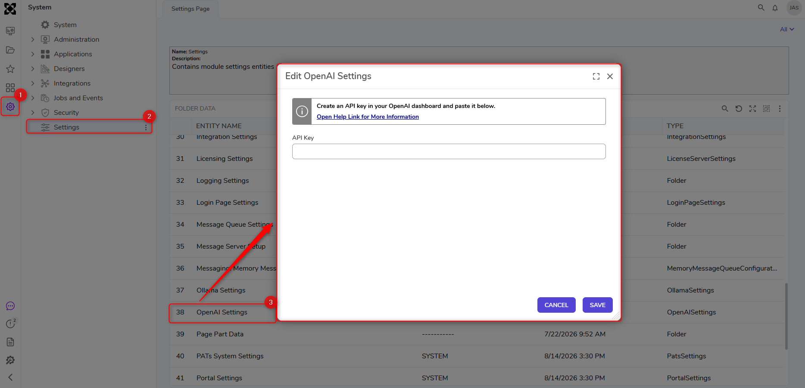Image resolution: width=805 pixels, height=388 pixels.
Task: Open the Licensing Settings row
Action: pyautogui.click(x=225, y=159)
